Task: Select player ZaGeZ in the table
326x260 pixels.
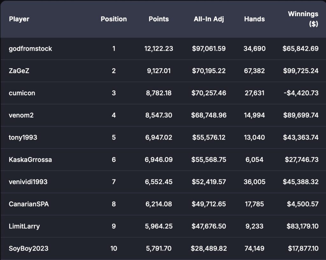Action: pyautogui.click(x=19, y=71)
